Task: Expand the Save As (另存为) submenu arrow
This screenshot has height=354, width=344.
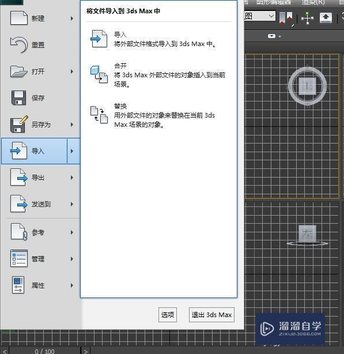Action: (72, 125)
